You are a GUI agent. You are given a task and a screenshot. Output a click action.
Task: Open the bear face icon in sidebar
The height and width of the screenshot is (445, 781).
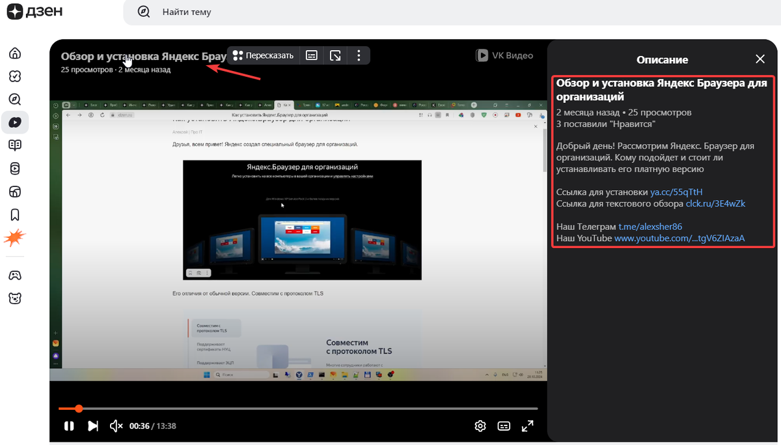(14, 298)
